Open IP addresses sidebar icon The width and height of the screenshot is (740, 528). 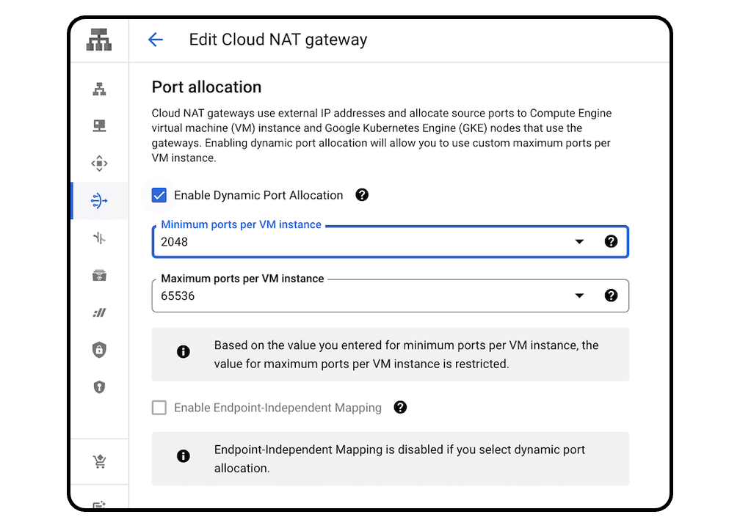coord(99,126)
